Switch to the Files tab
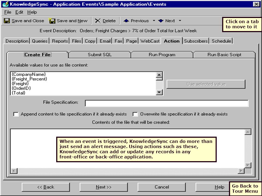This screenshot has height=196, width=262. coord(76,41)
